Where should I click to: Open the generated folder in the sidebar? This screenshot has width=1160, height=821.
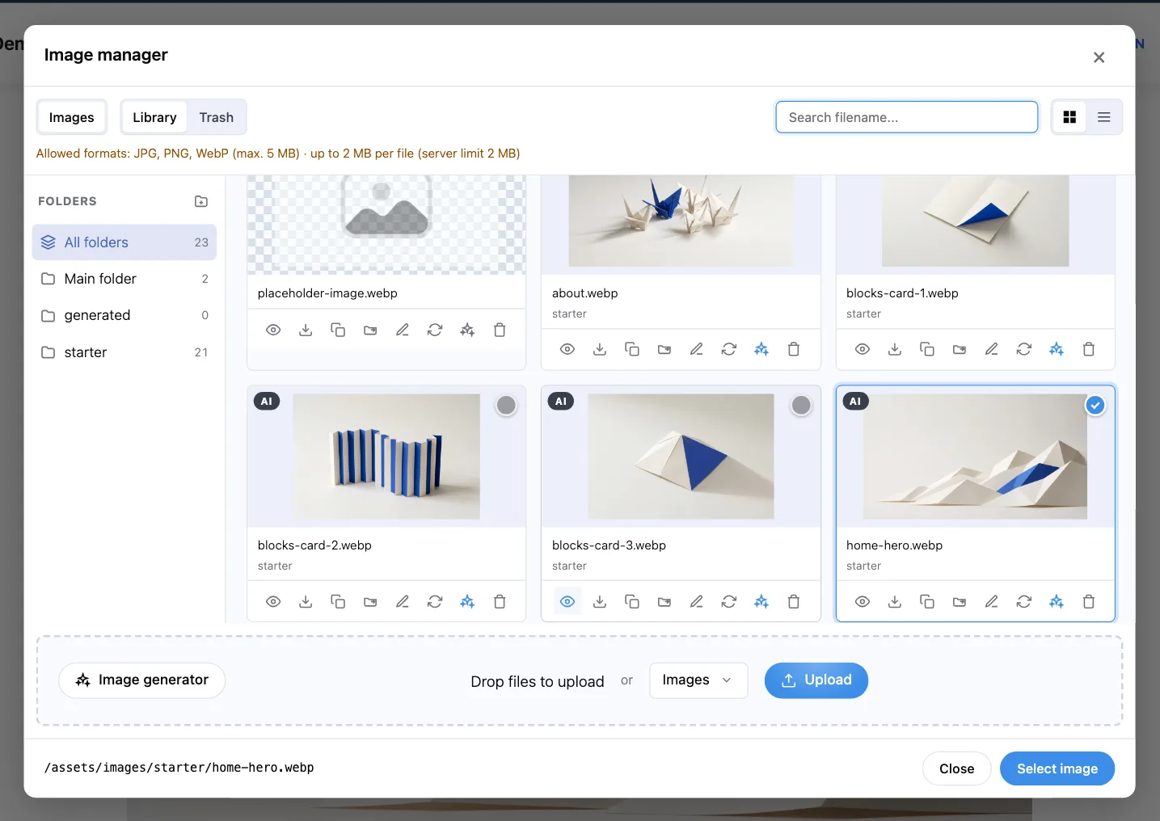click(124, 315)
